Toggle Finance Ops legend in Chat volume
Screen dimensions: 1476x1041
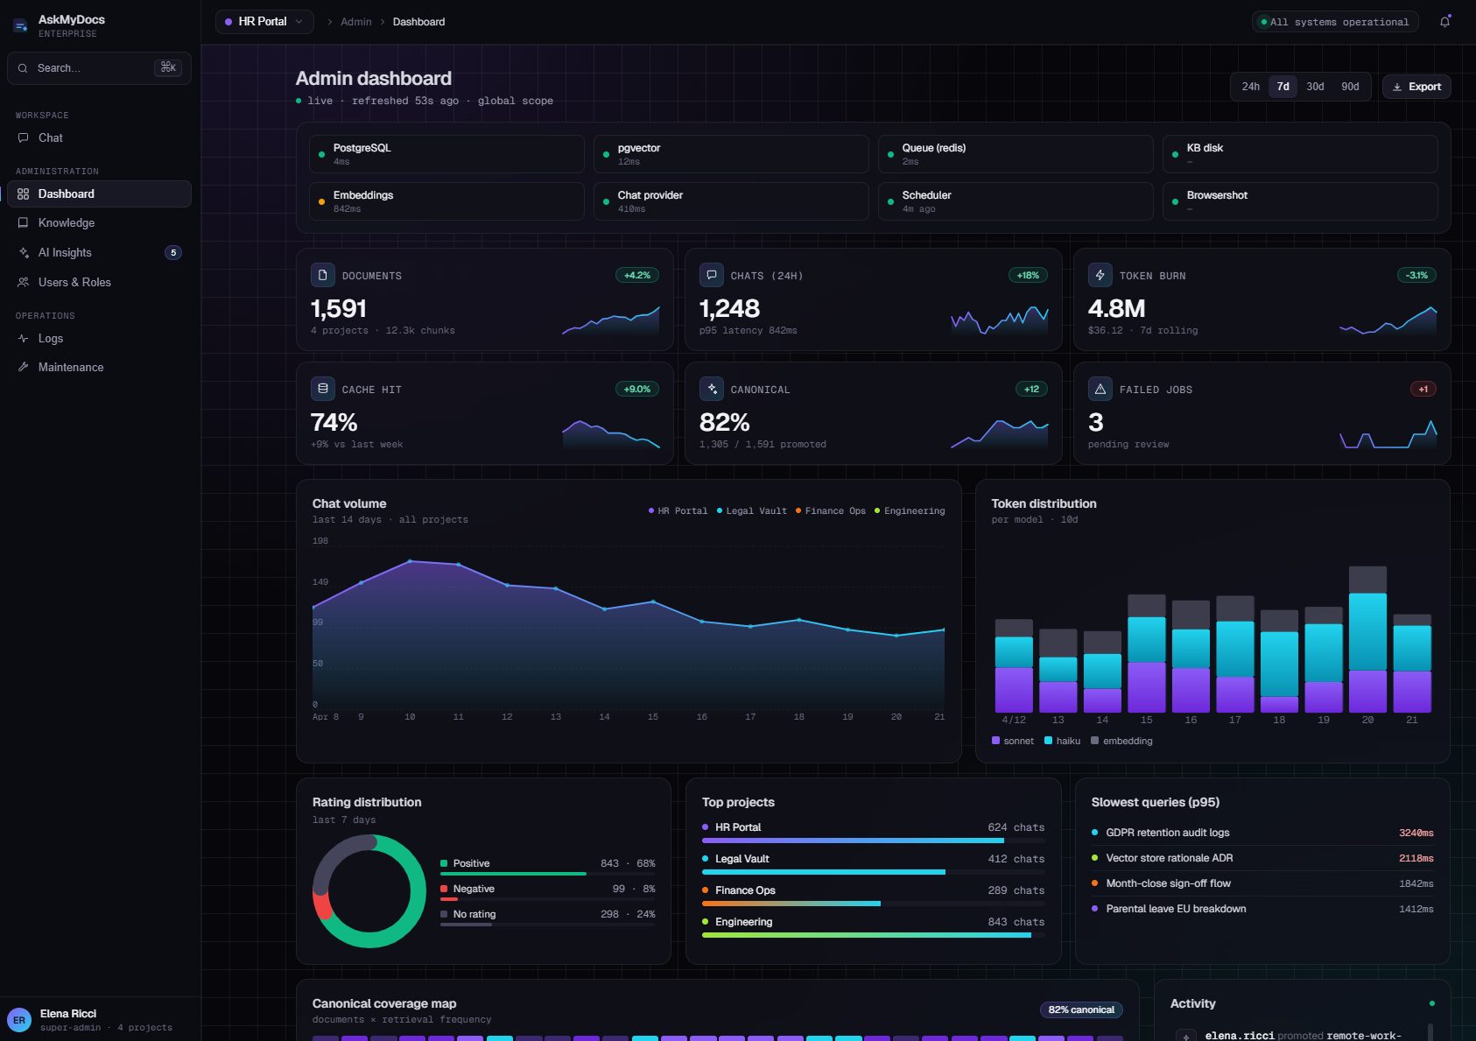(x=830, y=510)
